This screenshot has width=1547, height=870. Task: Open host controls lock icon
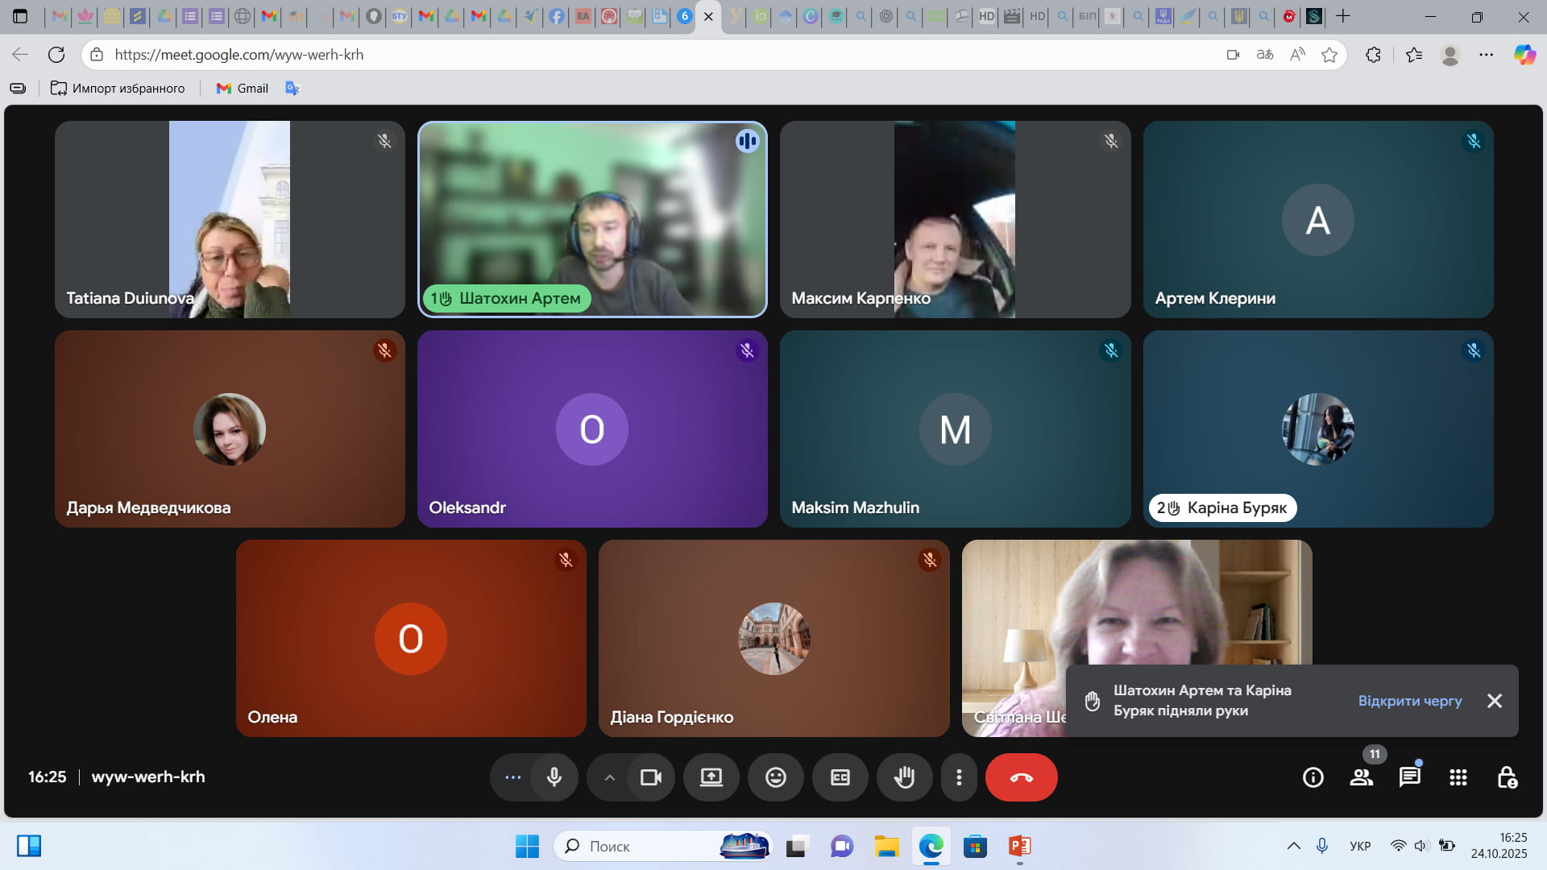(1507, 777)
